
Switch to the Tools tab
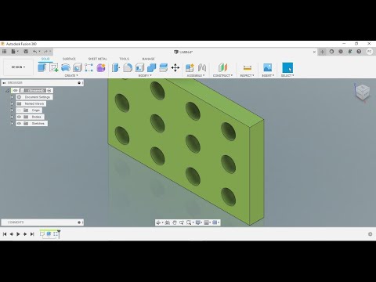click(x=124, y=59)
